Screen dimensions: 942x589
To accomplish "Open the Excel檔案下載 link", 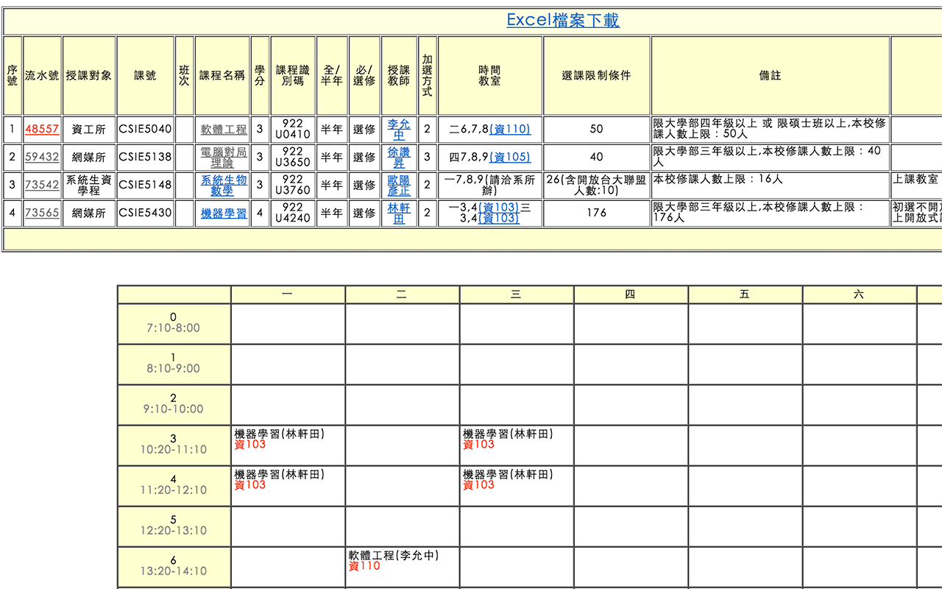I will [563, 21].
